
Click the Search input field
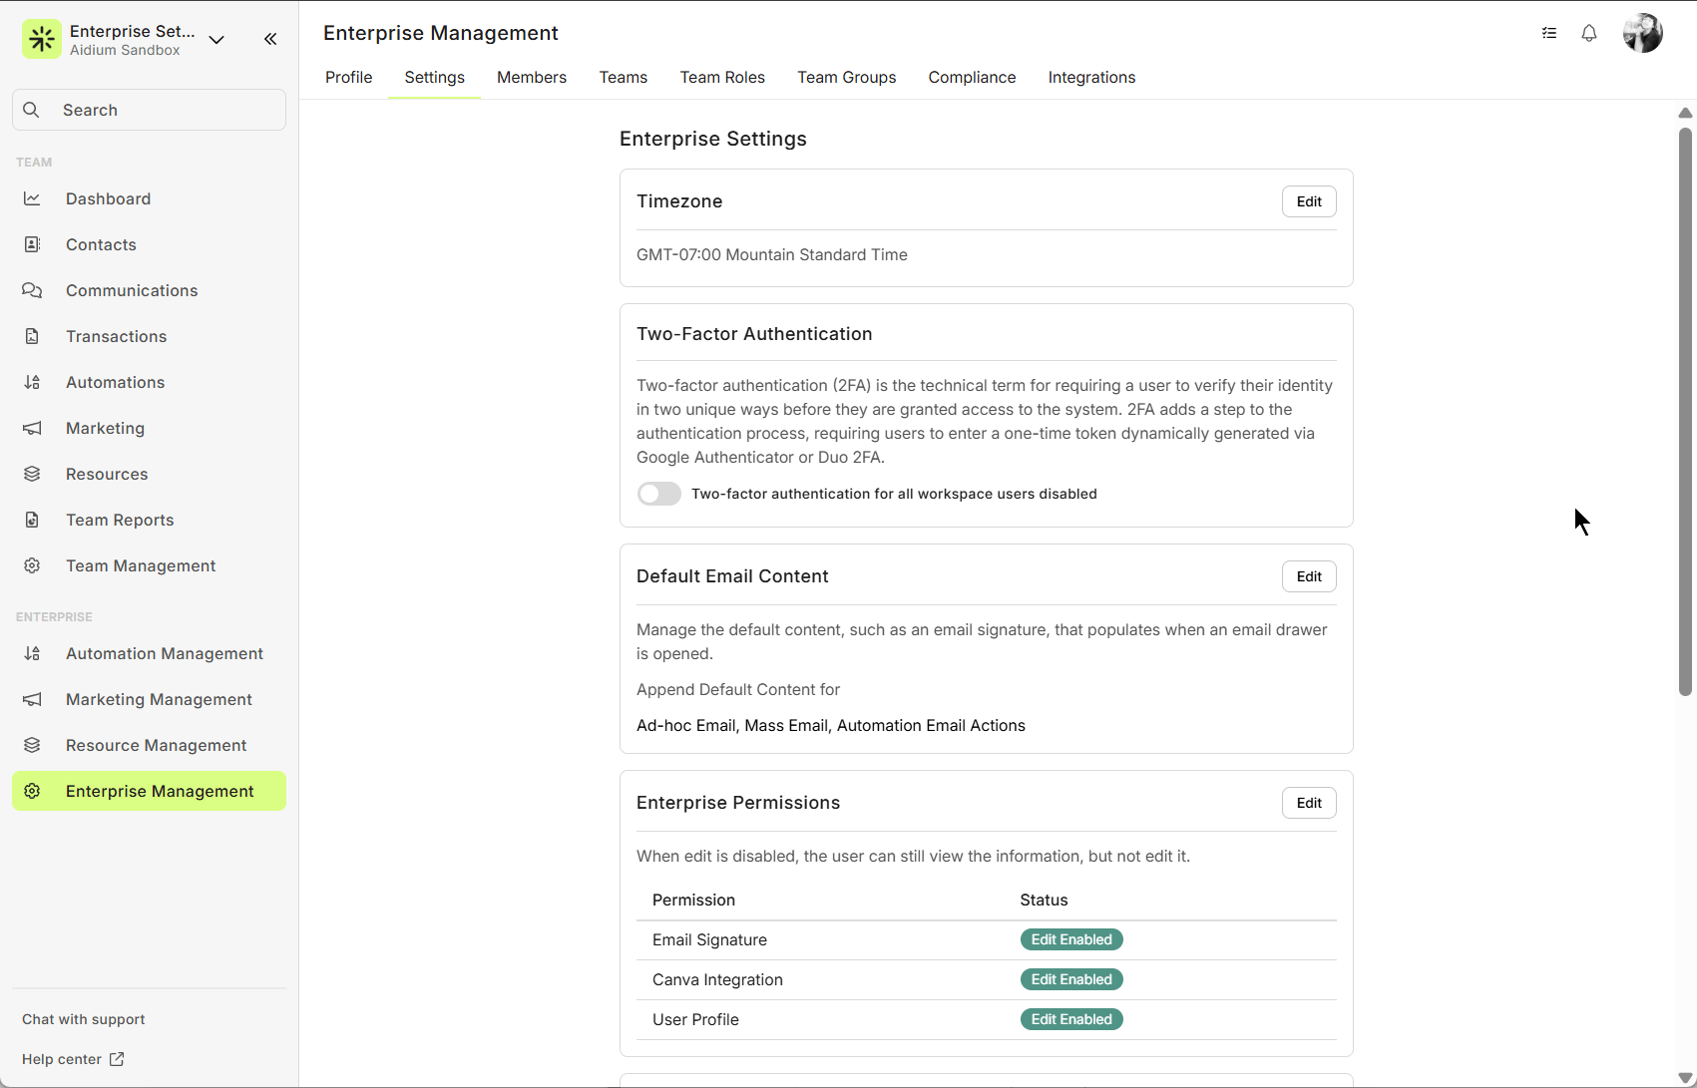tap(150, 110)
